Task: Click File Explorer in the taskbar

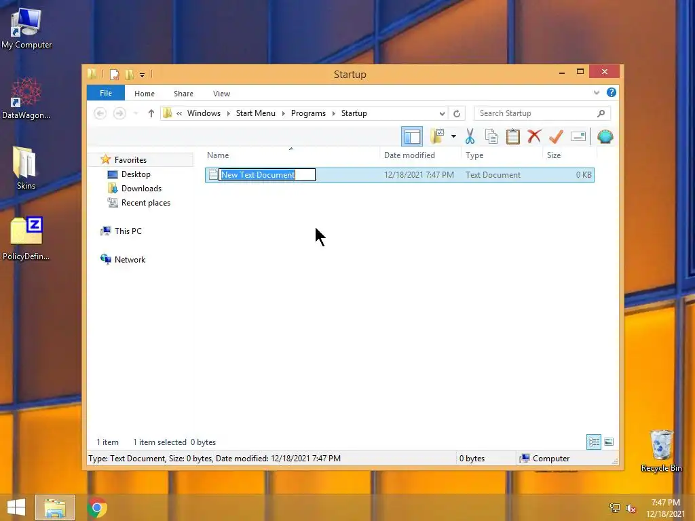Action: click(55, 507)
